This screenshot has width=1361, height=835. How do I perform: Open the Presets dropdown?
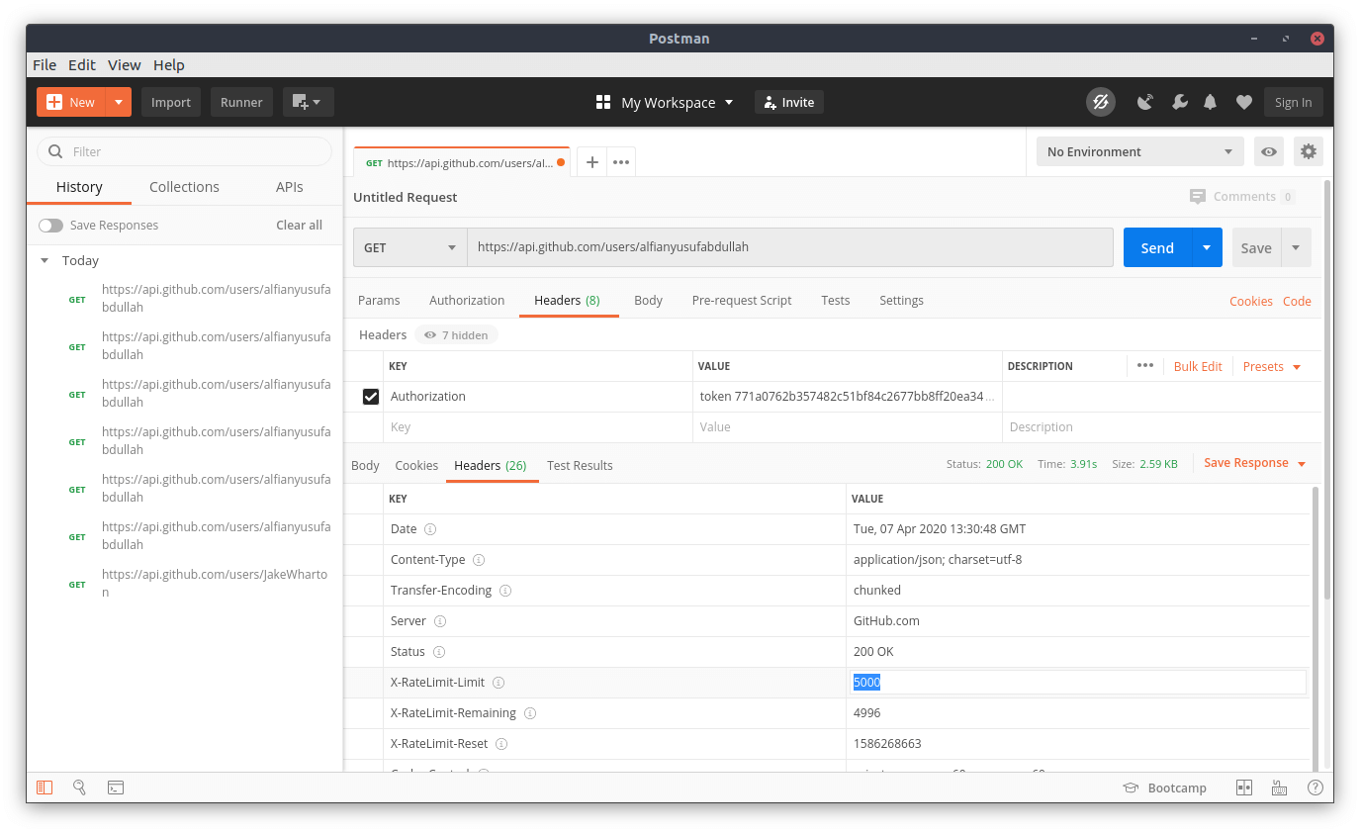(x=1272, y=367)
